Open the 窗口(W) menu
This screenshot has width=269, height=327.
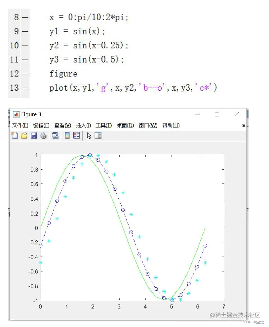point(148,125)
